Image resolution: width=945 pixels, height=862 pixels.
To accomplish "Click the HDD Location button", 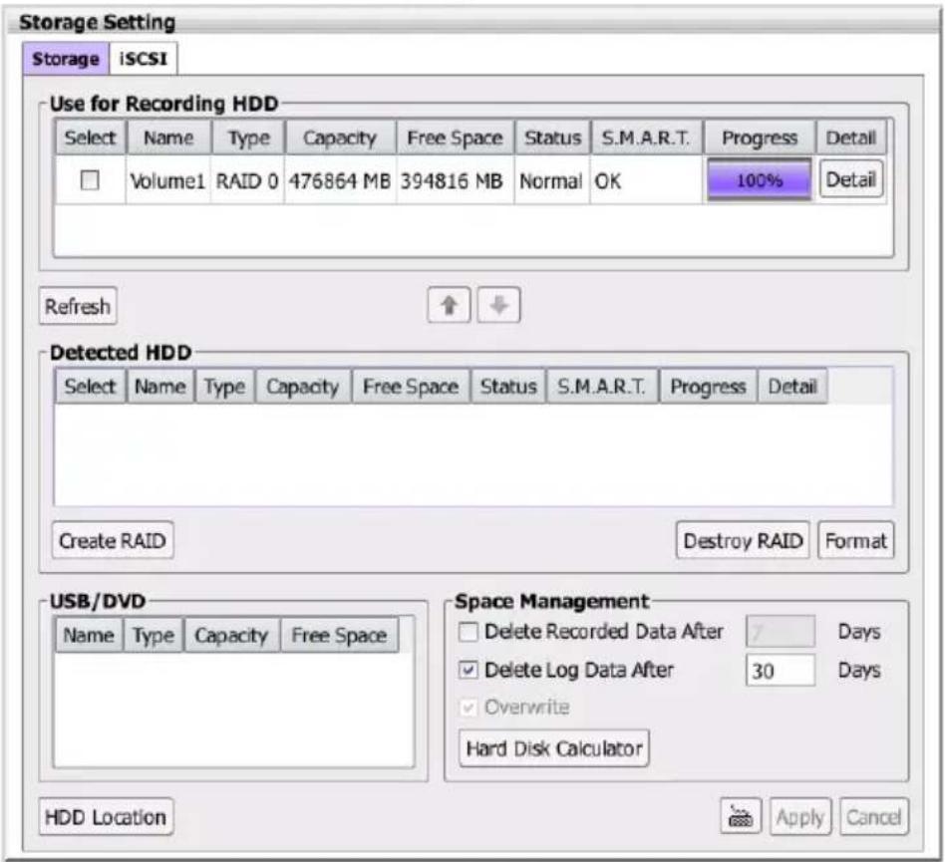I will (106, 817).
